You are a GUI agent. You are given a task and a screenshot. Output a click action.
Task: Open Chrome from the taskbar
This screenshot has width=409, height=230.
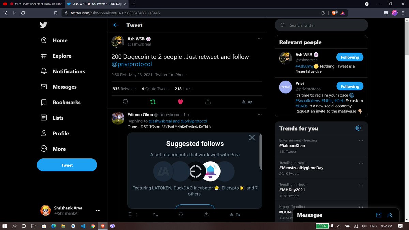coord(93,226)
